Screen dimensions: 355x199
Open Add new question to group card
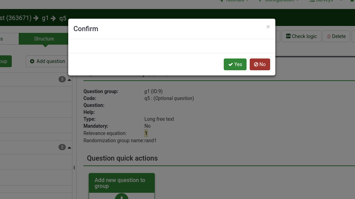(x=122, y=186)
